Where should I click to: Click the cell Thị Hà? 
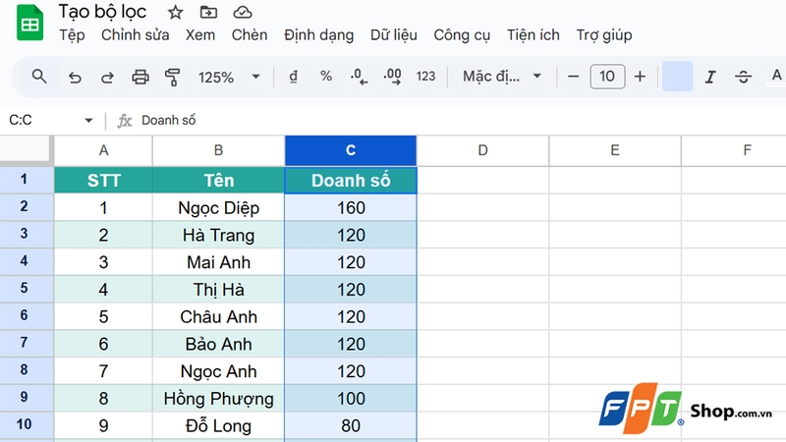[x=218, y=289]
